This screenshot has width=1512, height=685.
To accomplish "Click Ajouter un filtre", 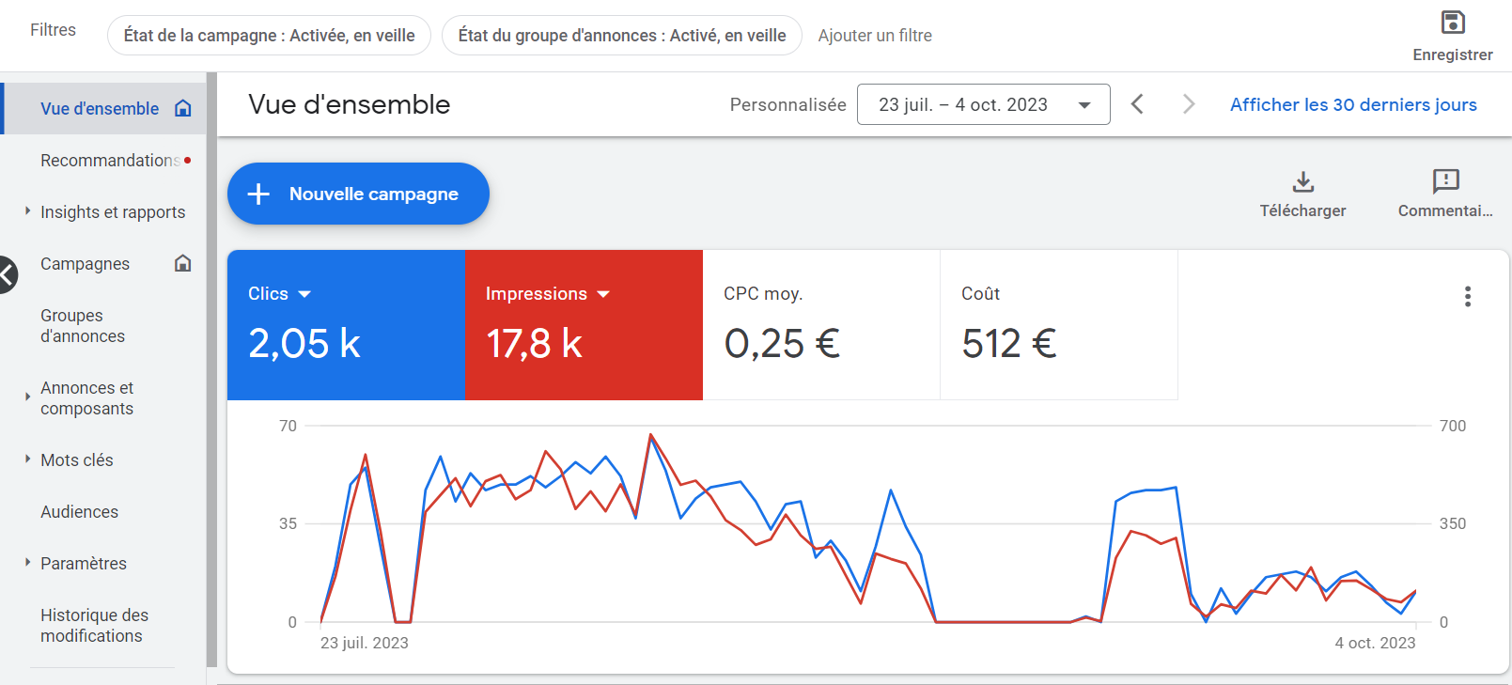I will tap(875, 36).
